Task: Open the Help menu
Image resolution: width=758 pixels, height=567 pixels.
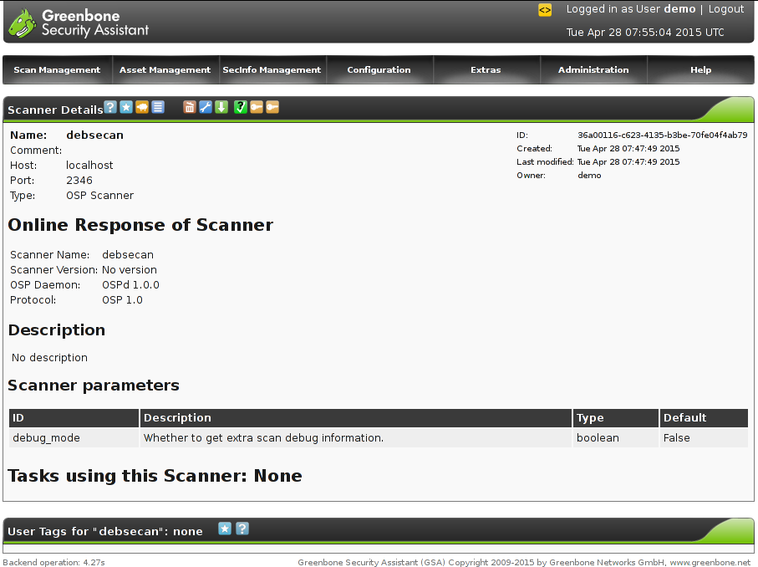Action: tap(700, 69)
